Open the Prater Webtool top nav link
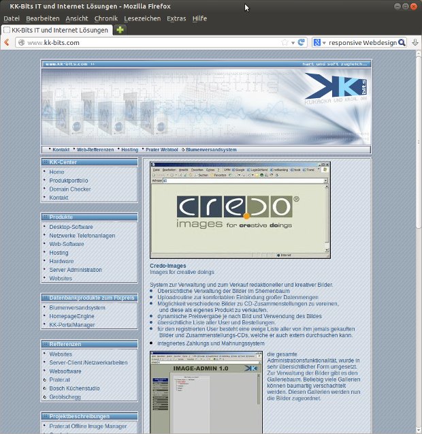The width and height of the screenshot is (422, 434). point(162,150)
